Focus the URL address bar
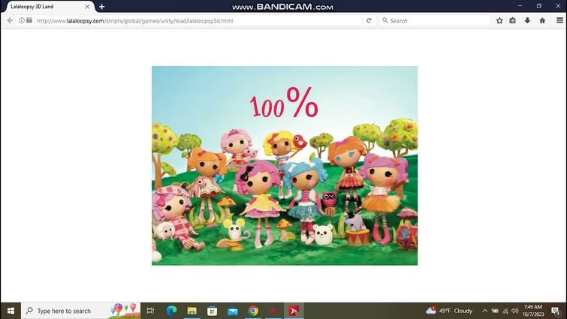This screenshot has width=567, height=319. pos(199,20)
